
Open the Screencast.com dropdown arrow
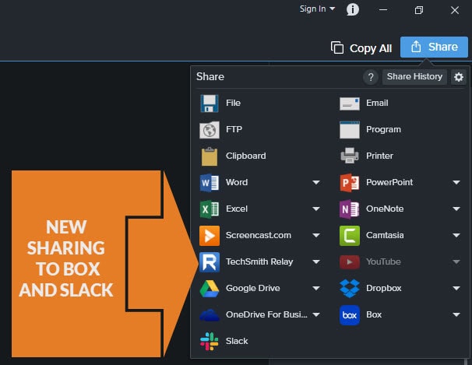coord(316,235)
